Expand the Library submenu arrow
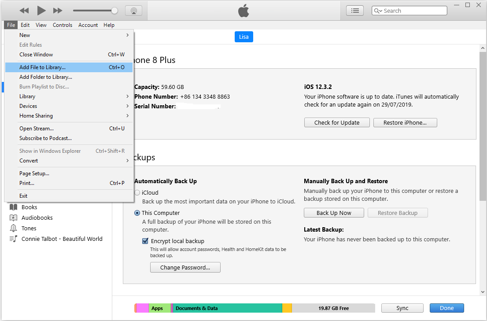Image resolution: width=487 pixels, height=321 pixels. [x=127, y=96]
